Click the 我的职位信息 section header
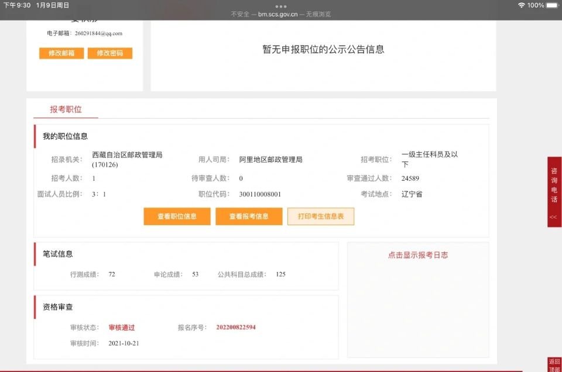 (64, 136)
